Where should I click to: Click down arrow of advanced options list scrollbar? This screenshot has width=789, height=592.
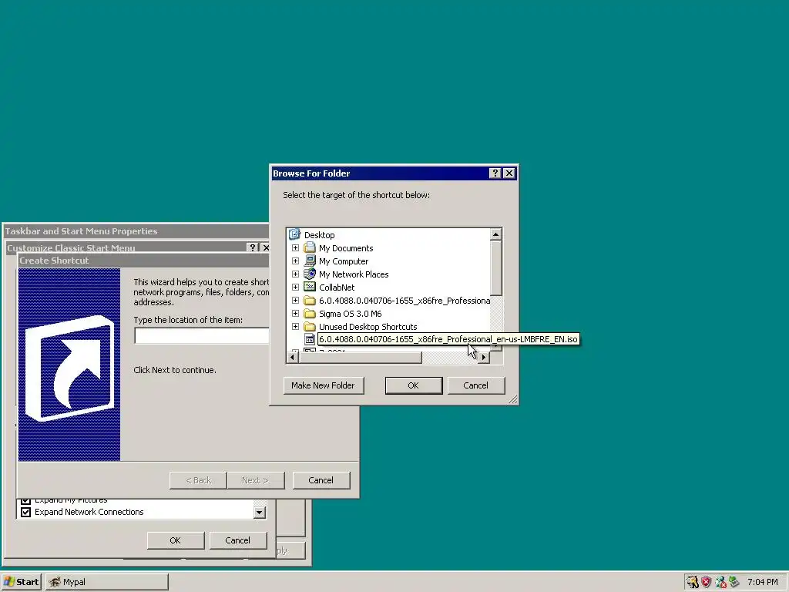[259, 513]
